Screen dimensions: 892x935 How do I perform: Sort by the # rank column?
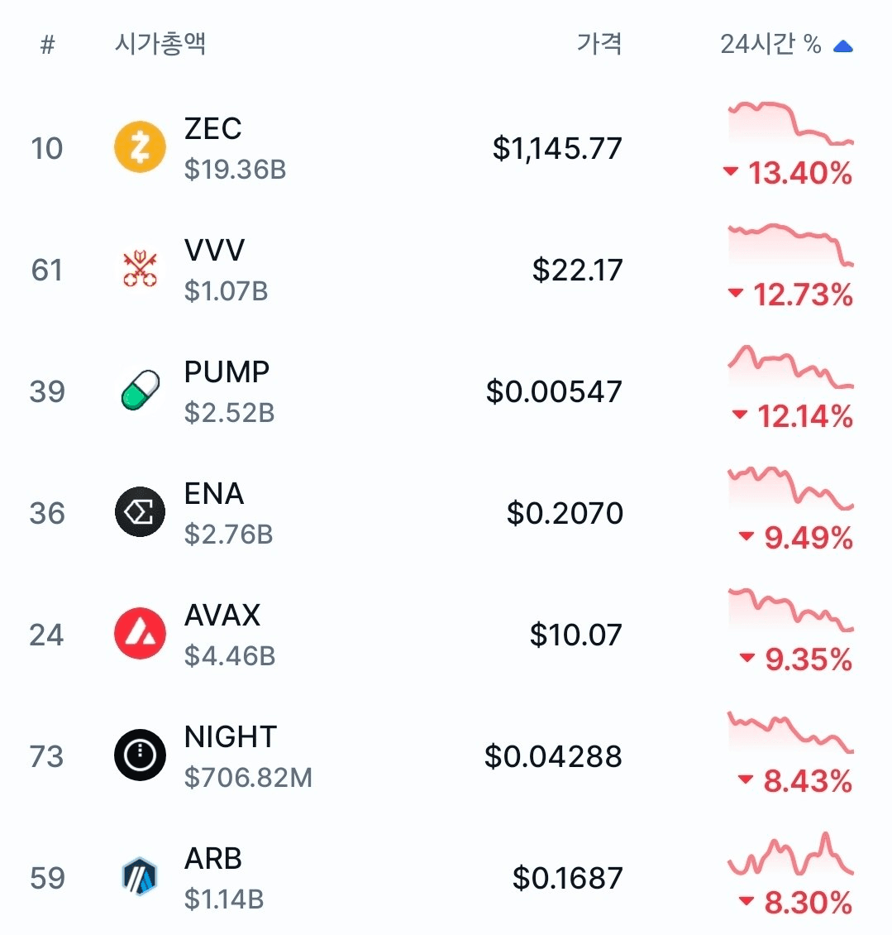(48, 45)
